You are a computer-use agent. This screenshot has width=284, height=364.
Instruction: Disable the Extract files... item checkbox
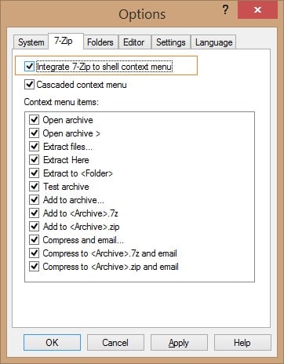(34, 146)
